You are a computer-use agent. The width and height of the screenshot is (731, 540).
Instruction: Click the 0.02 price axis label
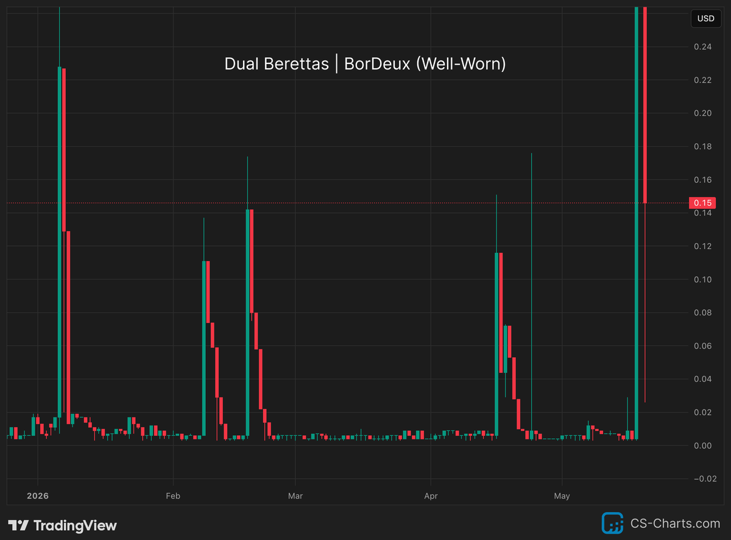[x=702, y=413]
